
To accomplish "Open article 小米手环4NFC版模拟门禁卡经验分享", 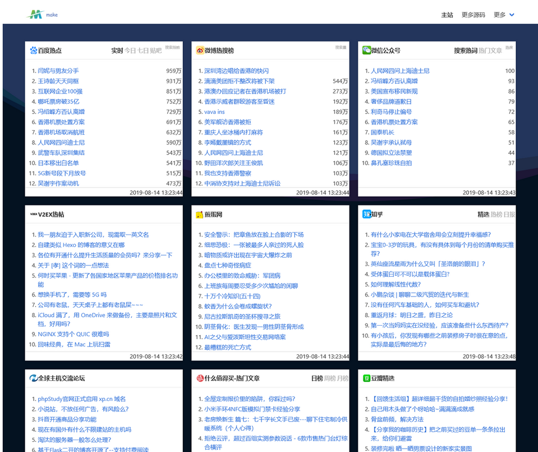I will point(252,409).
